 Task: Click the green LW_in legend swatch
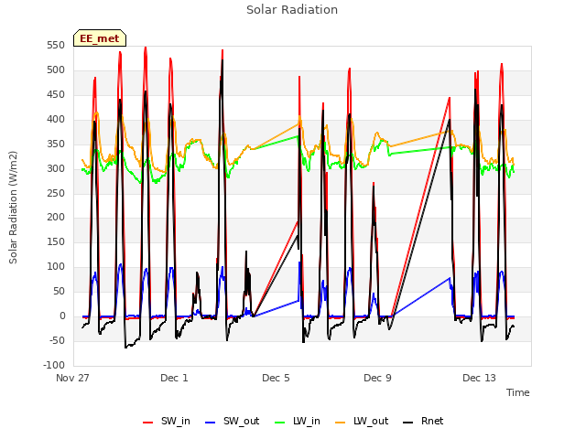(280, 423)
